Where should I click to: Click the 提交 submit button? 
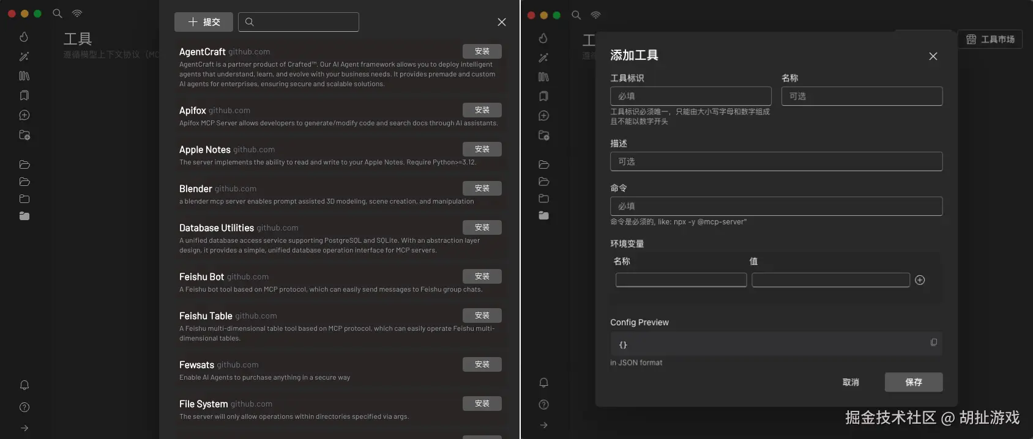(x=204, y=22)
